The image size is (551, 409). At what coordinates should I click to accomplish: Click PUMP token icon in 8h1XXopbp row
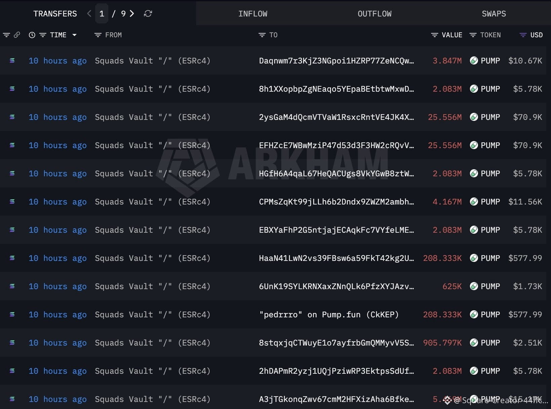[474, 89]
